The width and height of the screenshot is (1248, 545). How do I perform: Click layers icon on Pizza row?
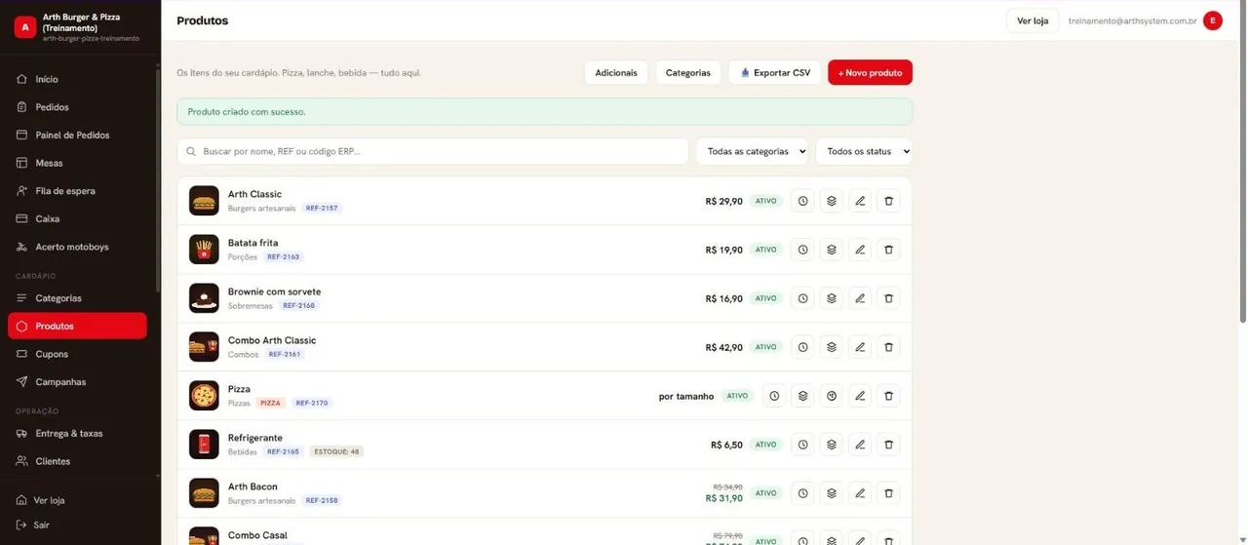click(x=802, y=396)
